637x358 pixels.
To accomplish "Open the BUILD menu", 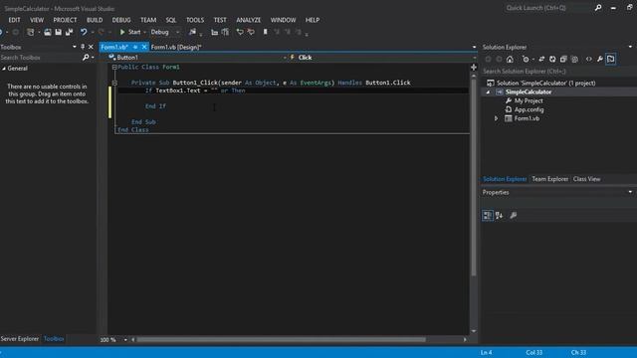I will click(x=95, y=20).
